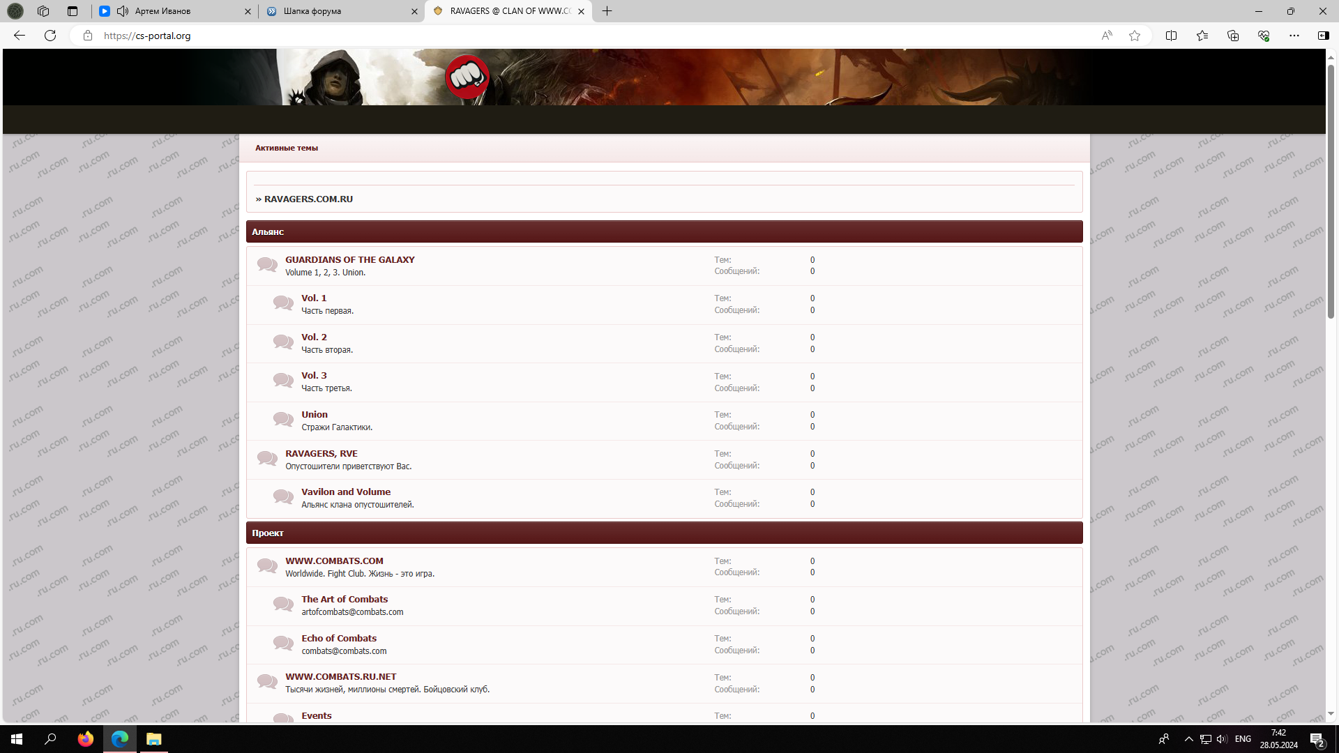Image resolution: width=1339 pixels, height=753 pixels.
Task: Open the Vol. 3 subforum
Action: [x=314, y=375]
